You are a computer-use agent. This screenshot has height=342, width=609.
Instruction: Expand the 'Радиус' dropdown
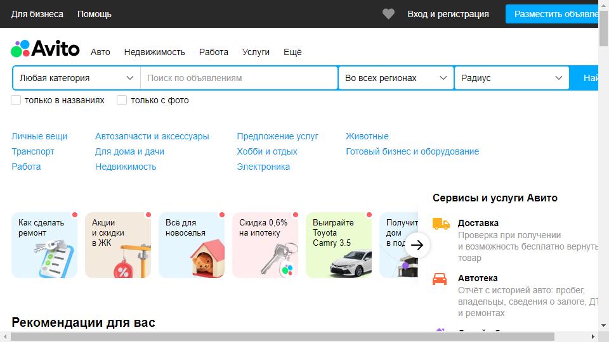point(511,78)
